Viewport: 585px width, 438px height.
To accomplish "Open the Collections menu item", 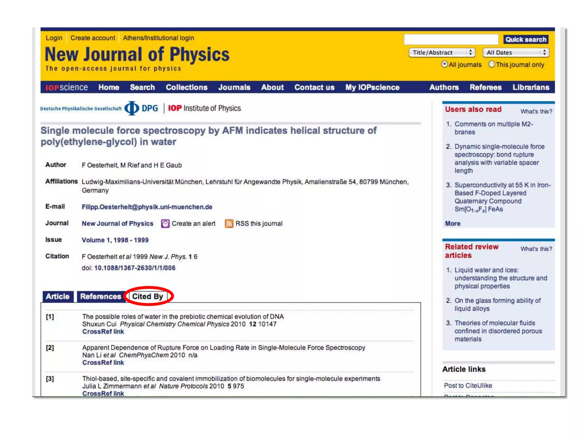I will coord(187,87).
